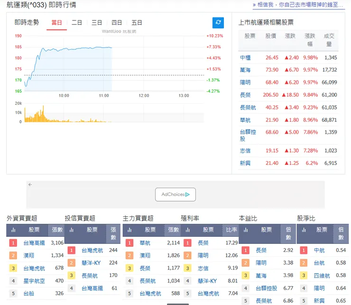This screenshot has width=351, height=305.
Task: Click chart icon in 本益比 table header
Action: coord(246,230)
